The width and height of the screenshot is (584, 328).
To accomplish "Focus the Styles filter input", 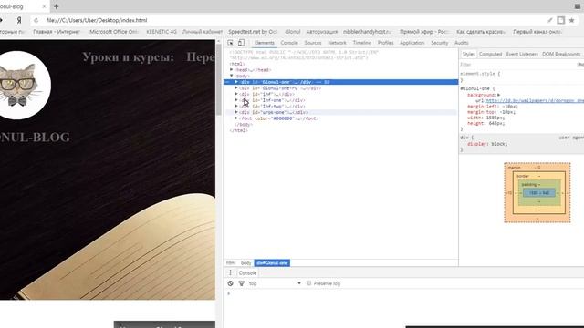I will (x=517, y=65).
